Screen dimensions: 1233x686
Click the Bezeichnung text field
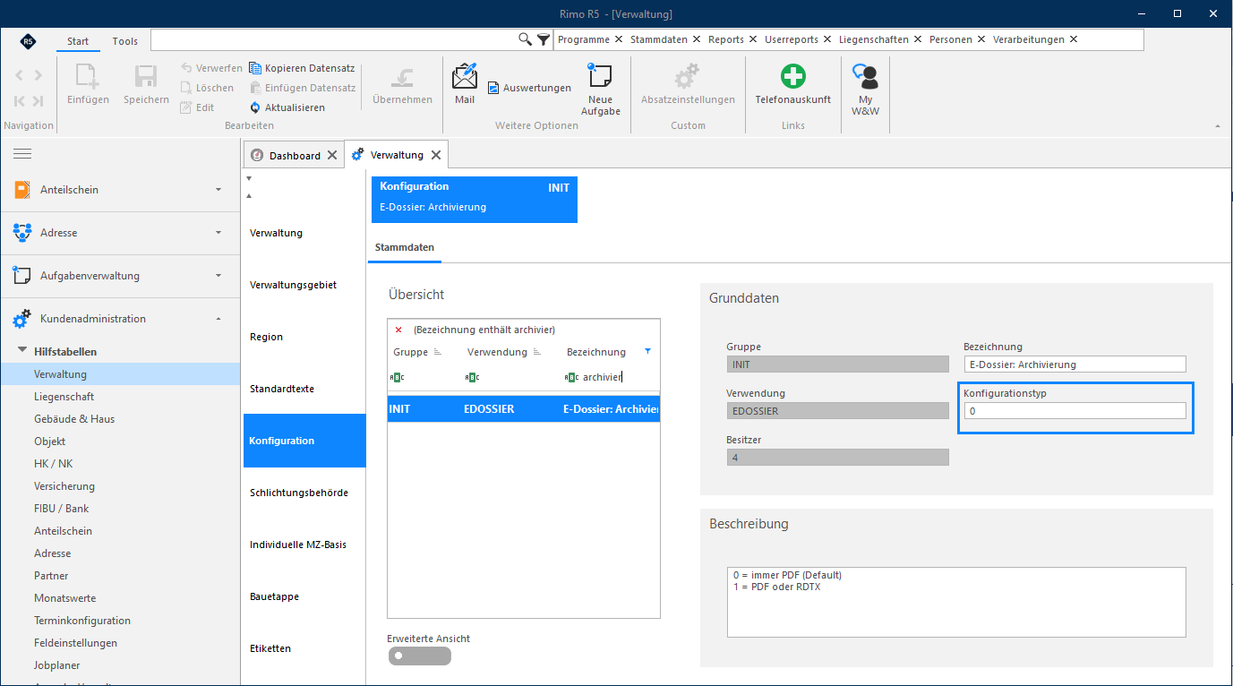tap(1075, 364)
